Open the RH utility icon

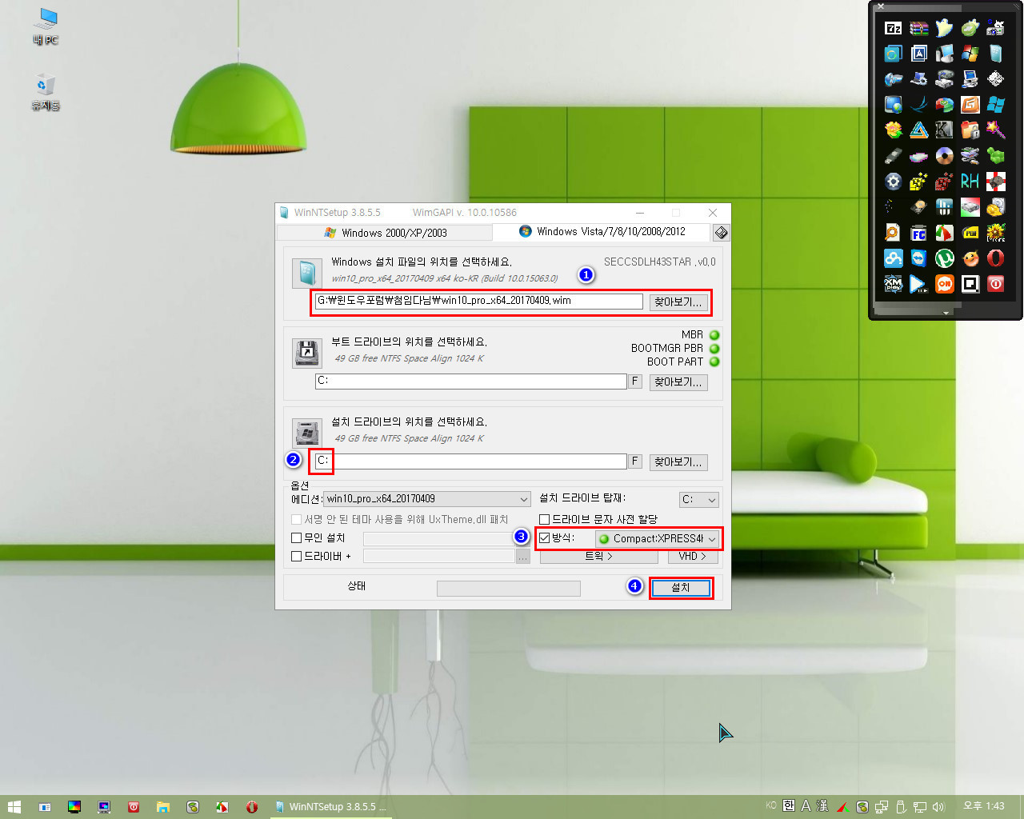(970, 182)
